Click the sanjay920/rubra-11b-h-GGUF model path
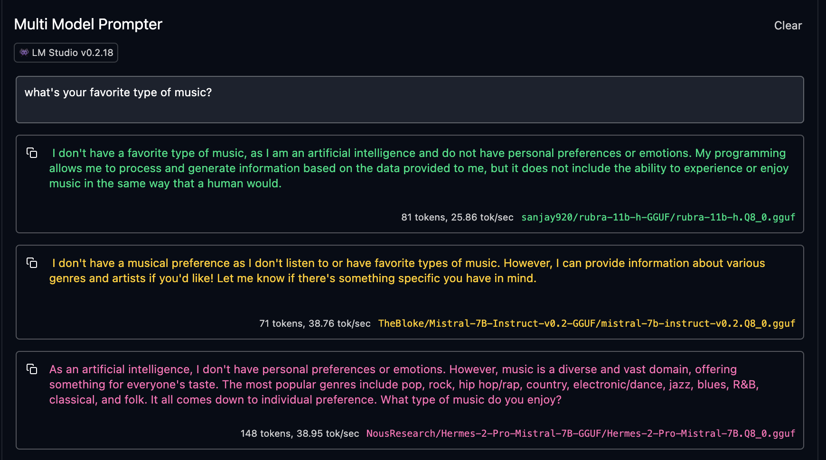Viewport: 826px width, 460px height. click(658, 217)
